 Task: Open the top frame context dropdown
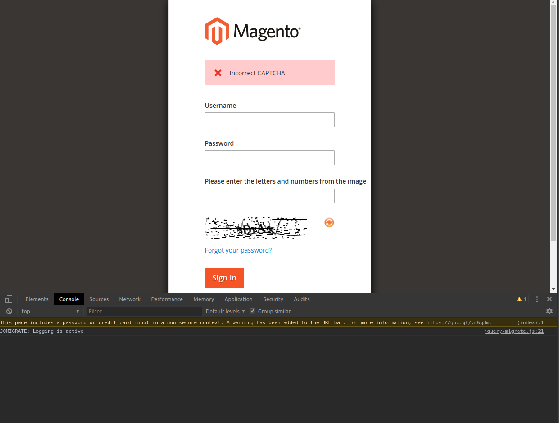coord(50,311)
